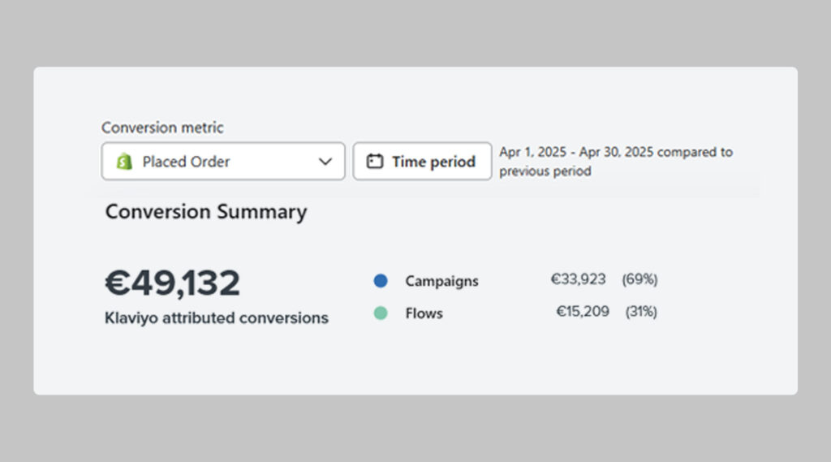
Task: Open the Placed Order conversion metric dropdown
Action: 223,162
